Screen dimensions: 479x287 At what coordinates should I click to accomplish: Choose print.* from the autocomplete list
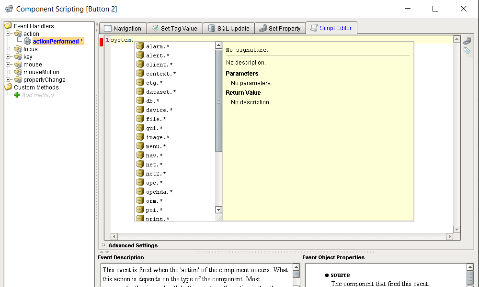click(175, 218)
